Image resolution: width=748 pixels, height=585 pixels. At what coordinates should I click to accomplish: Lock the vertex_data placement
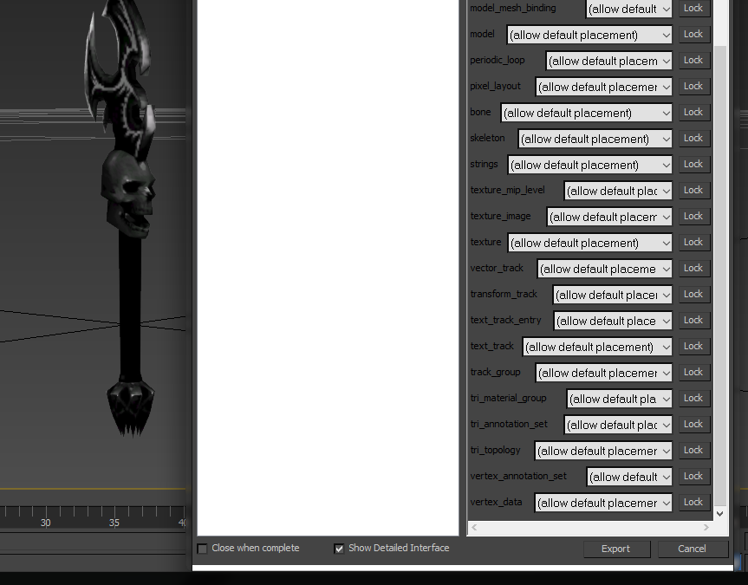click(x=693, y=503)
